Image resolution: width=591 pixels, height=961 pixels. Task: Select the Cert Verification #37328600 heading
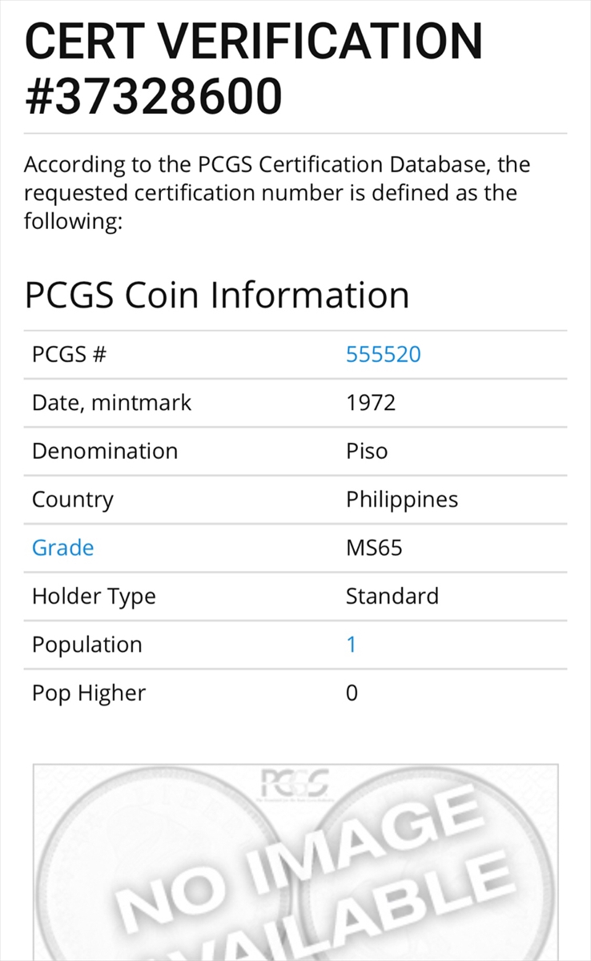pos(254,67)
